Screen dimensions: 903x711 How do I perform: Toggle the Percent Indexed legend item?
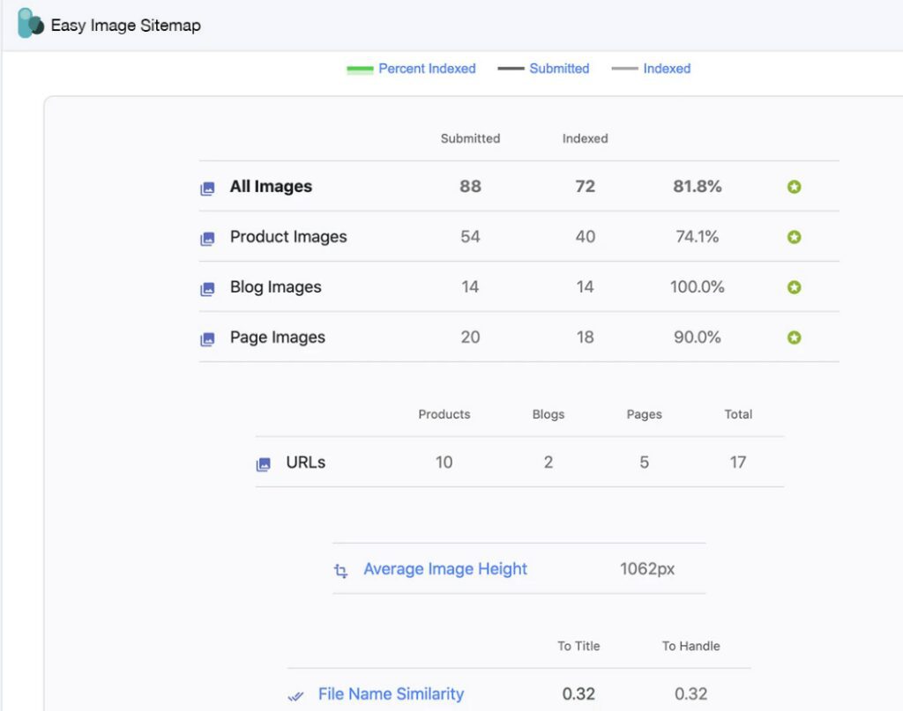click(x=411, y=69)
